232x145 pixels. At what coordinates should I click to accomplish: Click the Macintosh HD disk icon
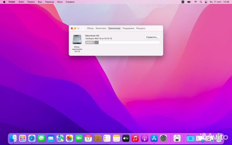[x=77, y=39]
